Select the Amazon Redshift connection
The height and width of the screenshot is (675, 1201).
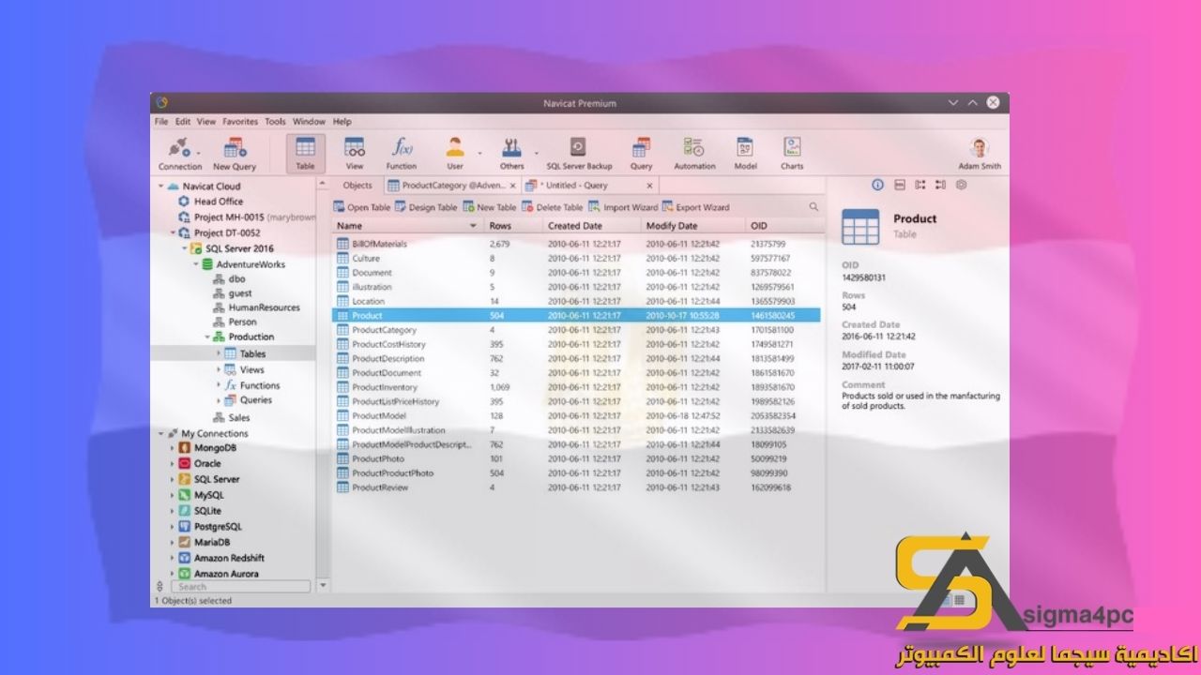(x=229, y=558)
